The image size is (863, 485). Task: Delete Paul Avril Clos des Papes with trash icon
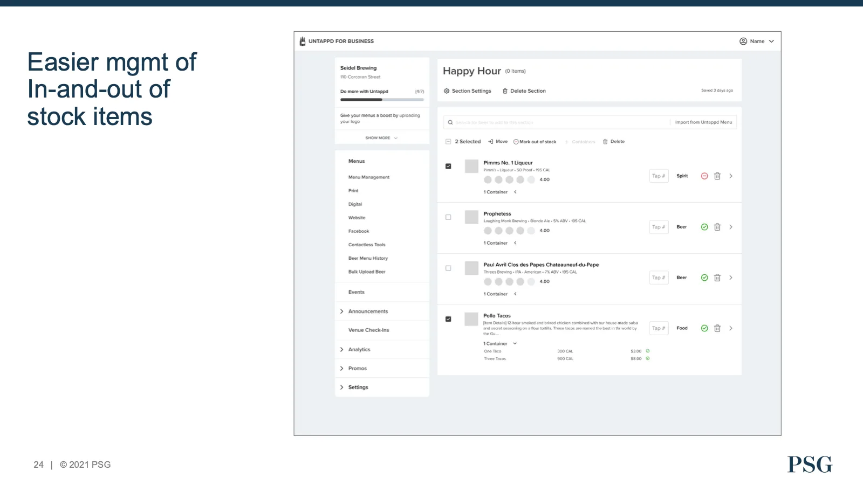[x=717, y=278]
